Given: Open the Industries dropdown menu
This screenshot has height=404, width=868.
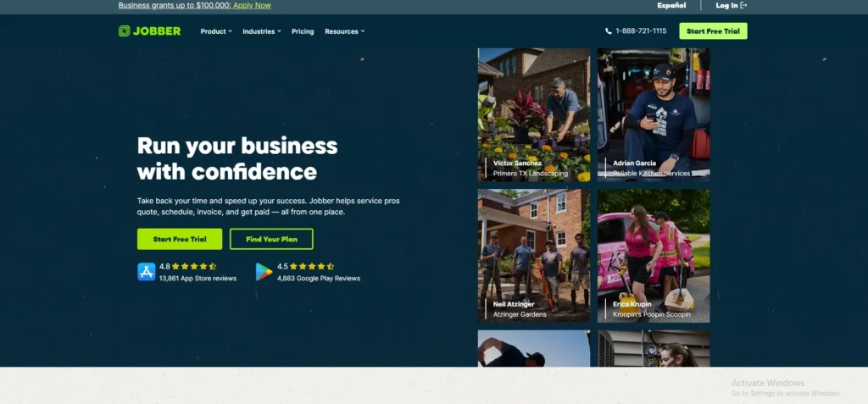Looking at the screenshot, I should (262, 31).
